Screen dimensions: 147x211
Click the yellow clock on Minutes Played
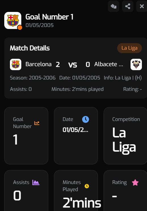click(87, 186)
